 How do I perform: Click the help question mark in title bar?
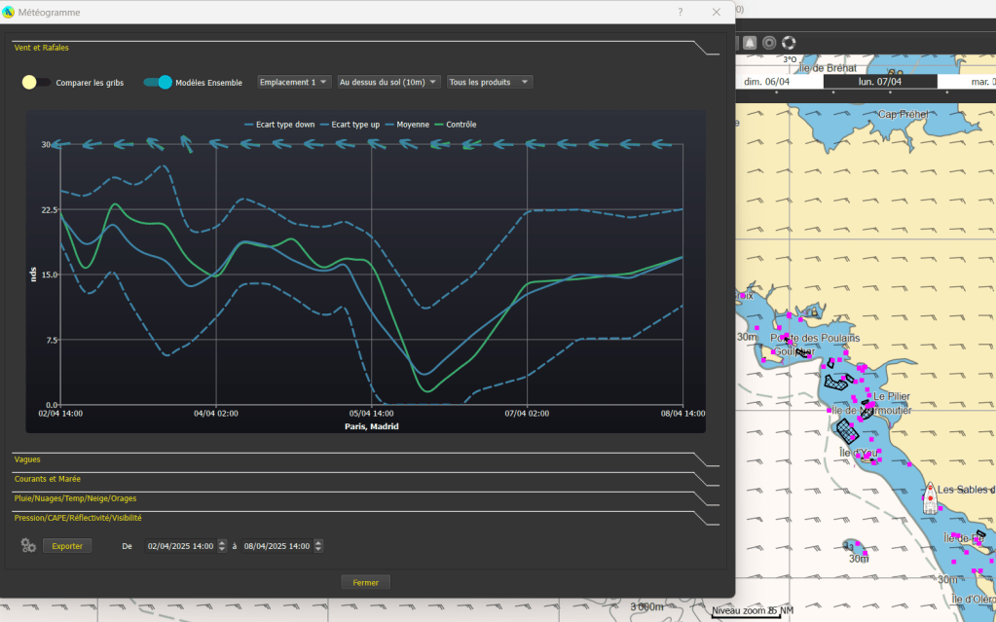click(x=680, y=12)
